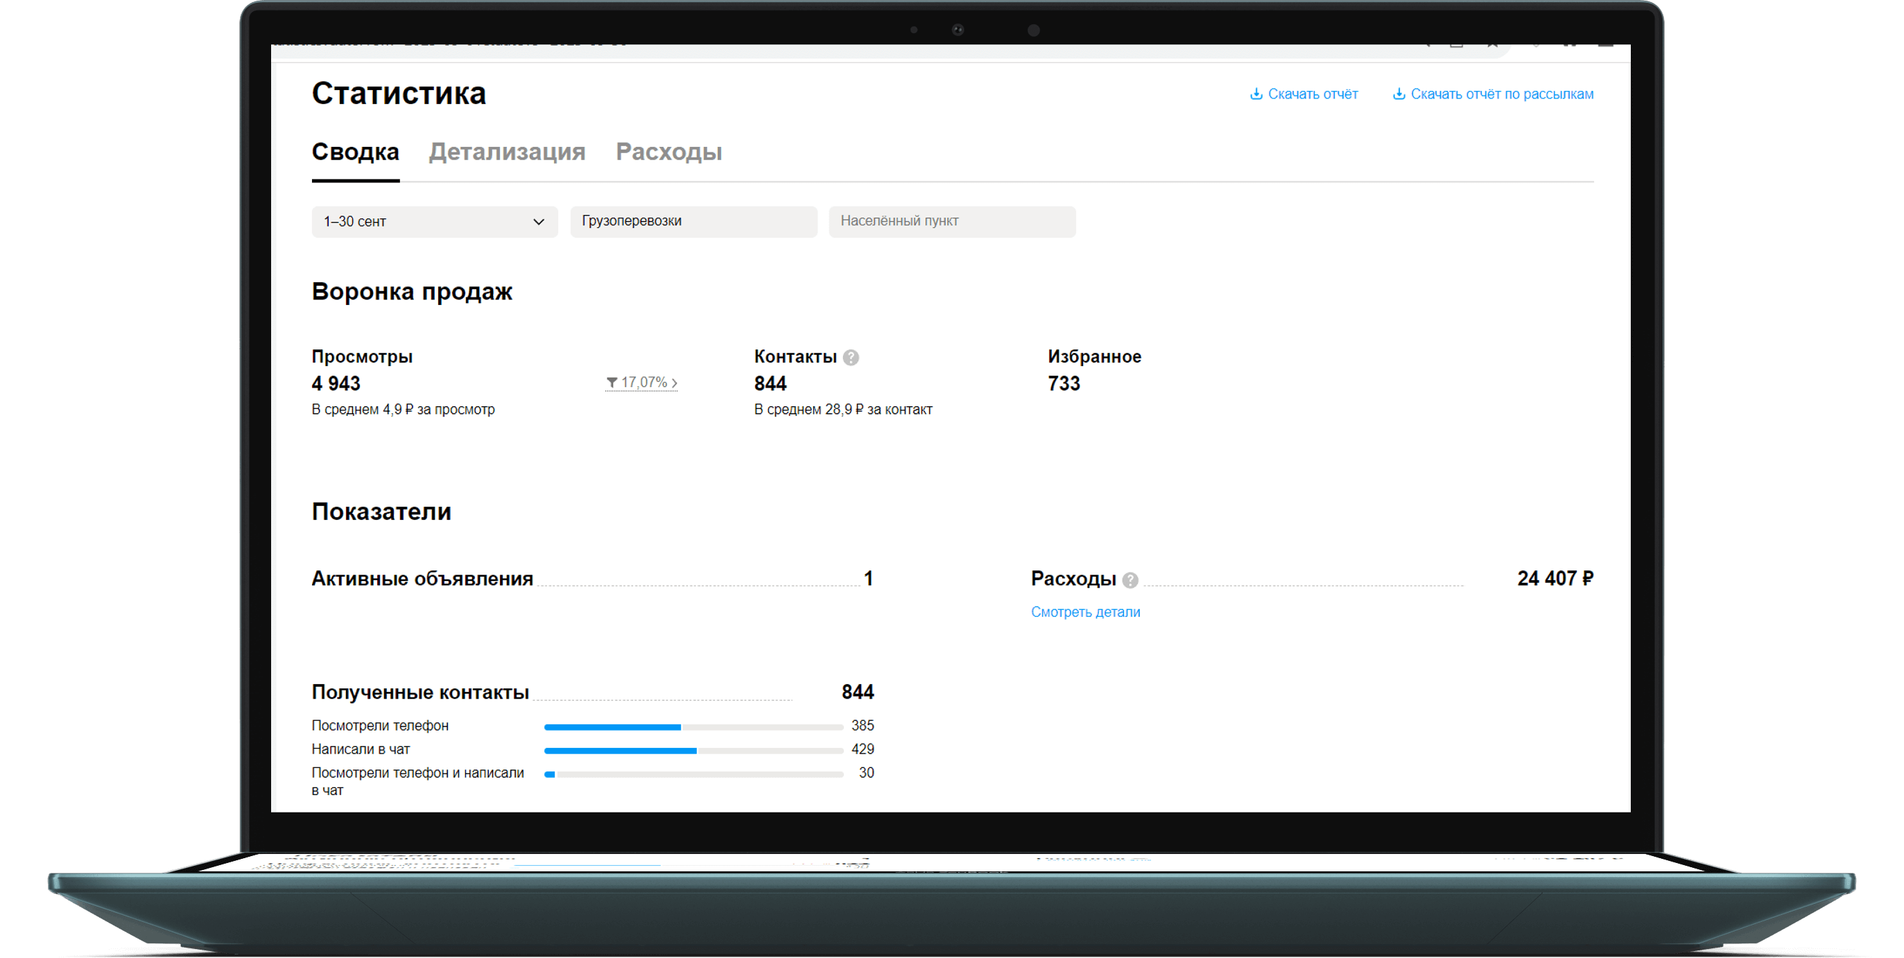Screen dimensions: 1904x958
Task: Select the Сводка tab
Action: coord(355,152)
